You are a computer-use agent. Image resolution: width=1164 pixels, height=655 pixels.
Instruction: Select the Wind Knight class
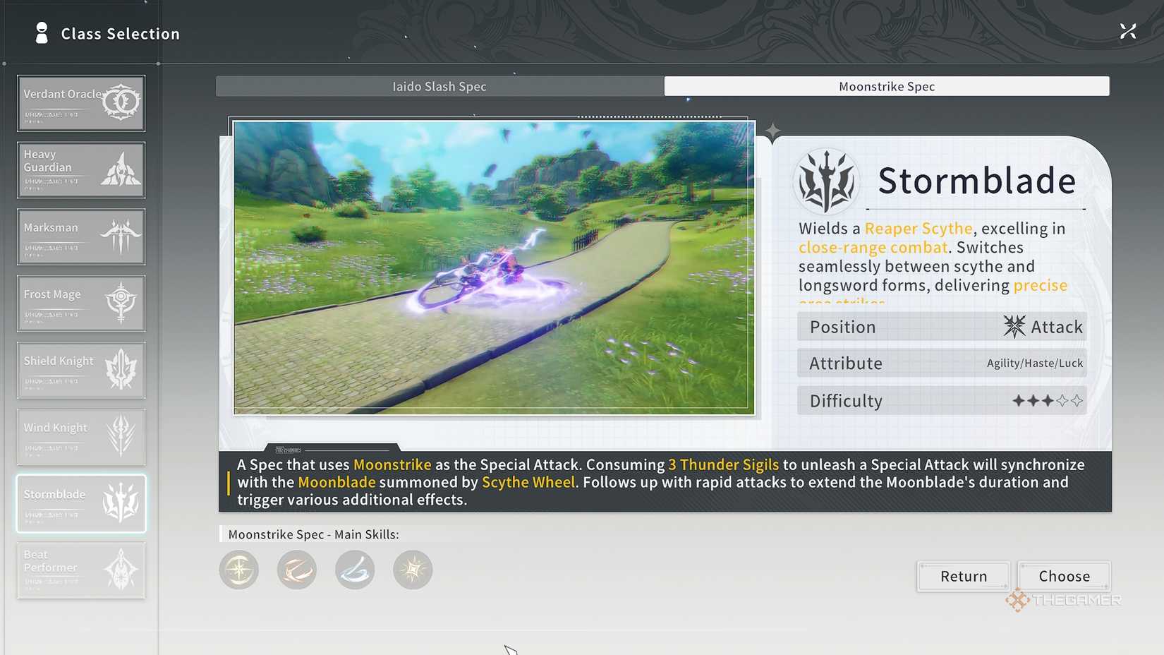click(81, 436)
